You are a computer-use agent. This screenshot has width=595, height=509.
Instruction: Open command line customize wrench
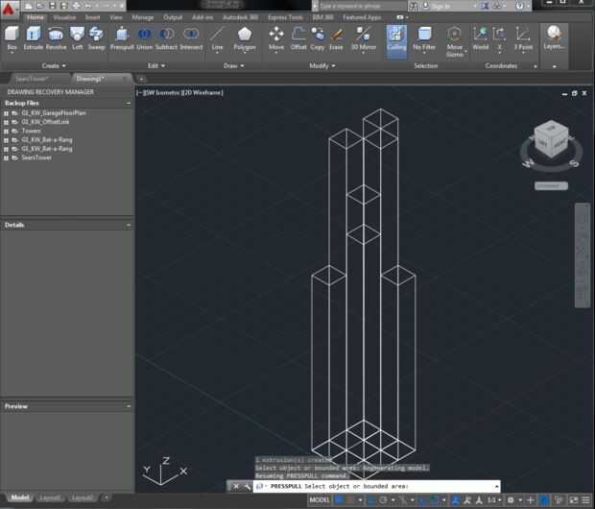pyautogui.click(x=247, y=486)
